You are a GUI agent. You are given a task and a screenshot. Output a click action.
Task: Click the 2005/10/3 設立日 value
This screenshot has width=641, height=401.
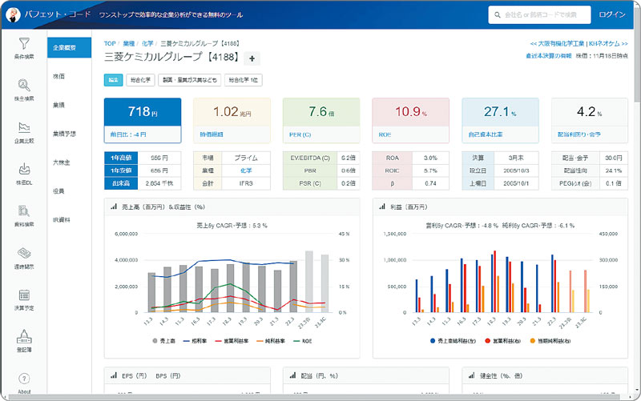pos(516,170)
